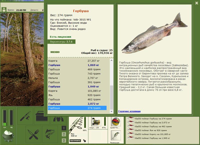Open the fishing rod tackle icon
Image resolution: width=200 pixels, height=145 pixels.
[x=25, y=116]
